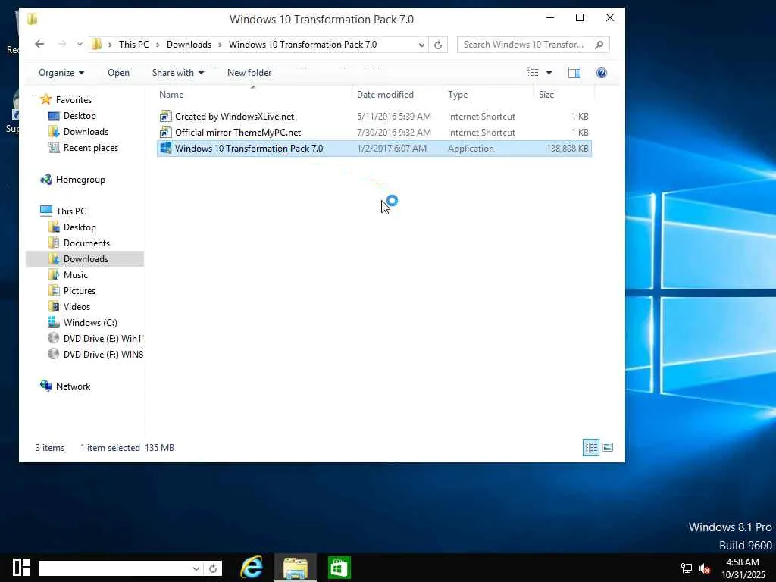Viewport: 776px width, 582px height.
Task: Open the Pictures folder
Action: pos(79,290)
